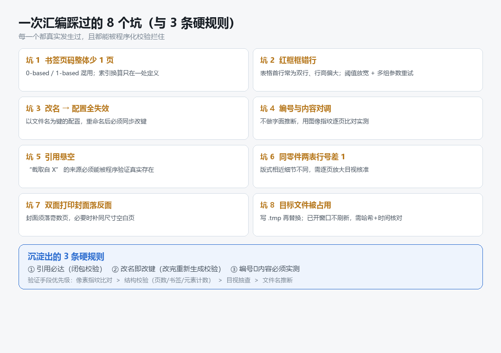Screen dimensions: 501x353
Task: Select heading '坑 3 改名 → 配置全失效'
Action: [x=67, y=109]
